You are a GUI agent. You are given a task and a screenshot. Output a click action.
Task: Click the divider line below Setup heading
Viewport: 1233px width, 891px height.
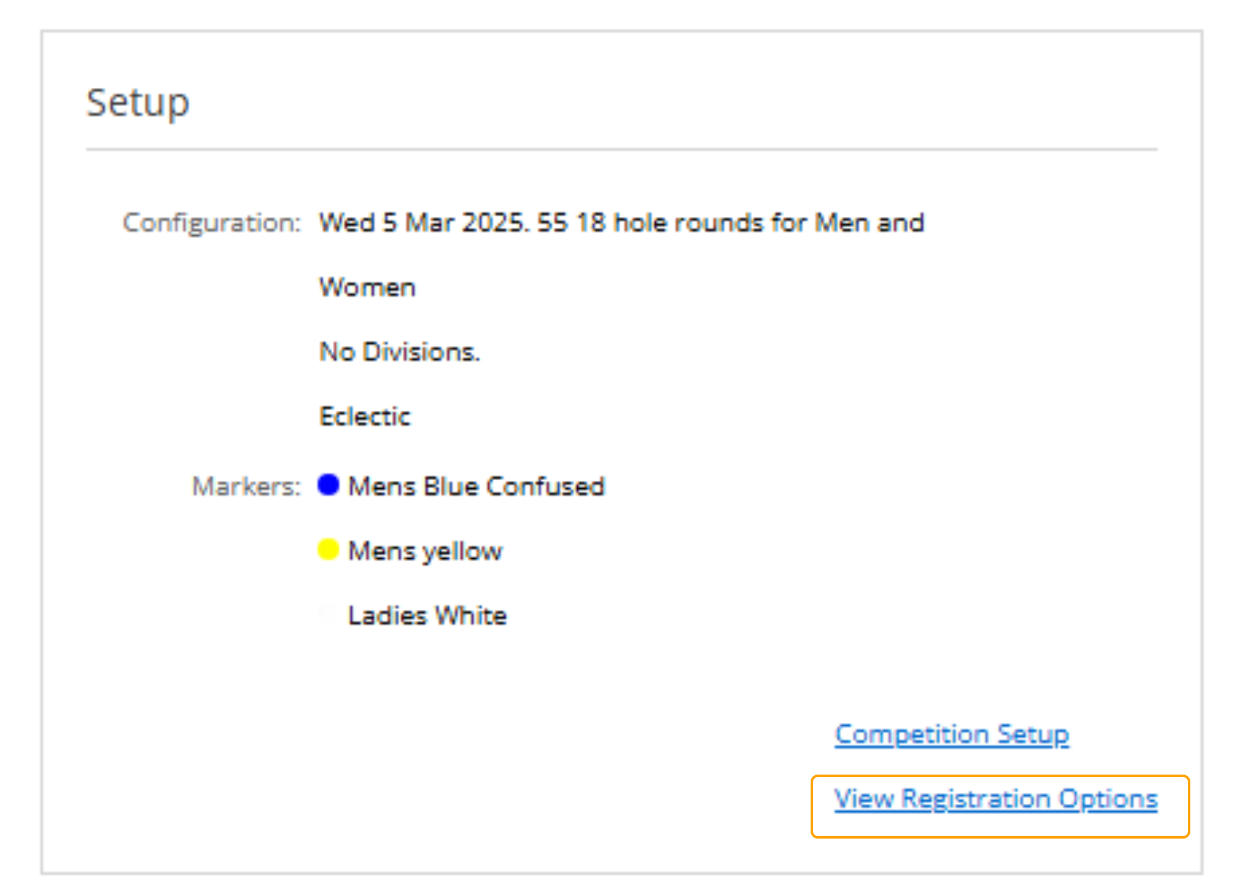(621, 149)
